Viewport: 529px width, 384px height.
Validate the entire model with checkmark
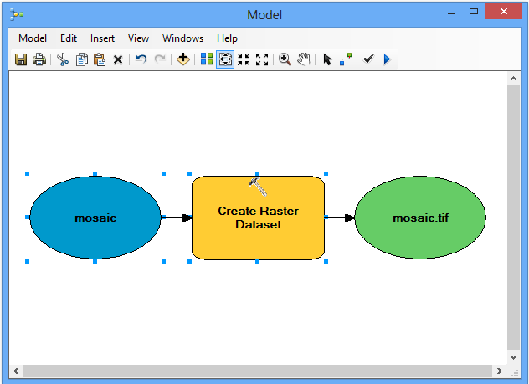(x=368, y=59)
